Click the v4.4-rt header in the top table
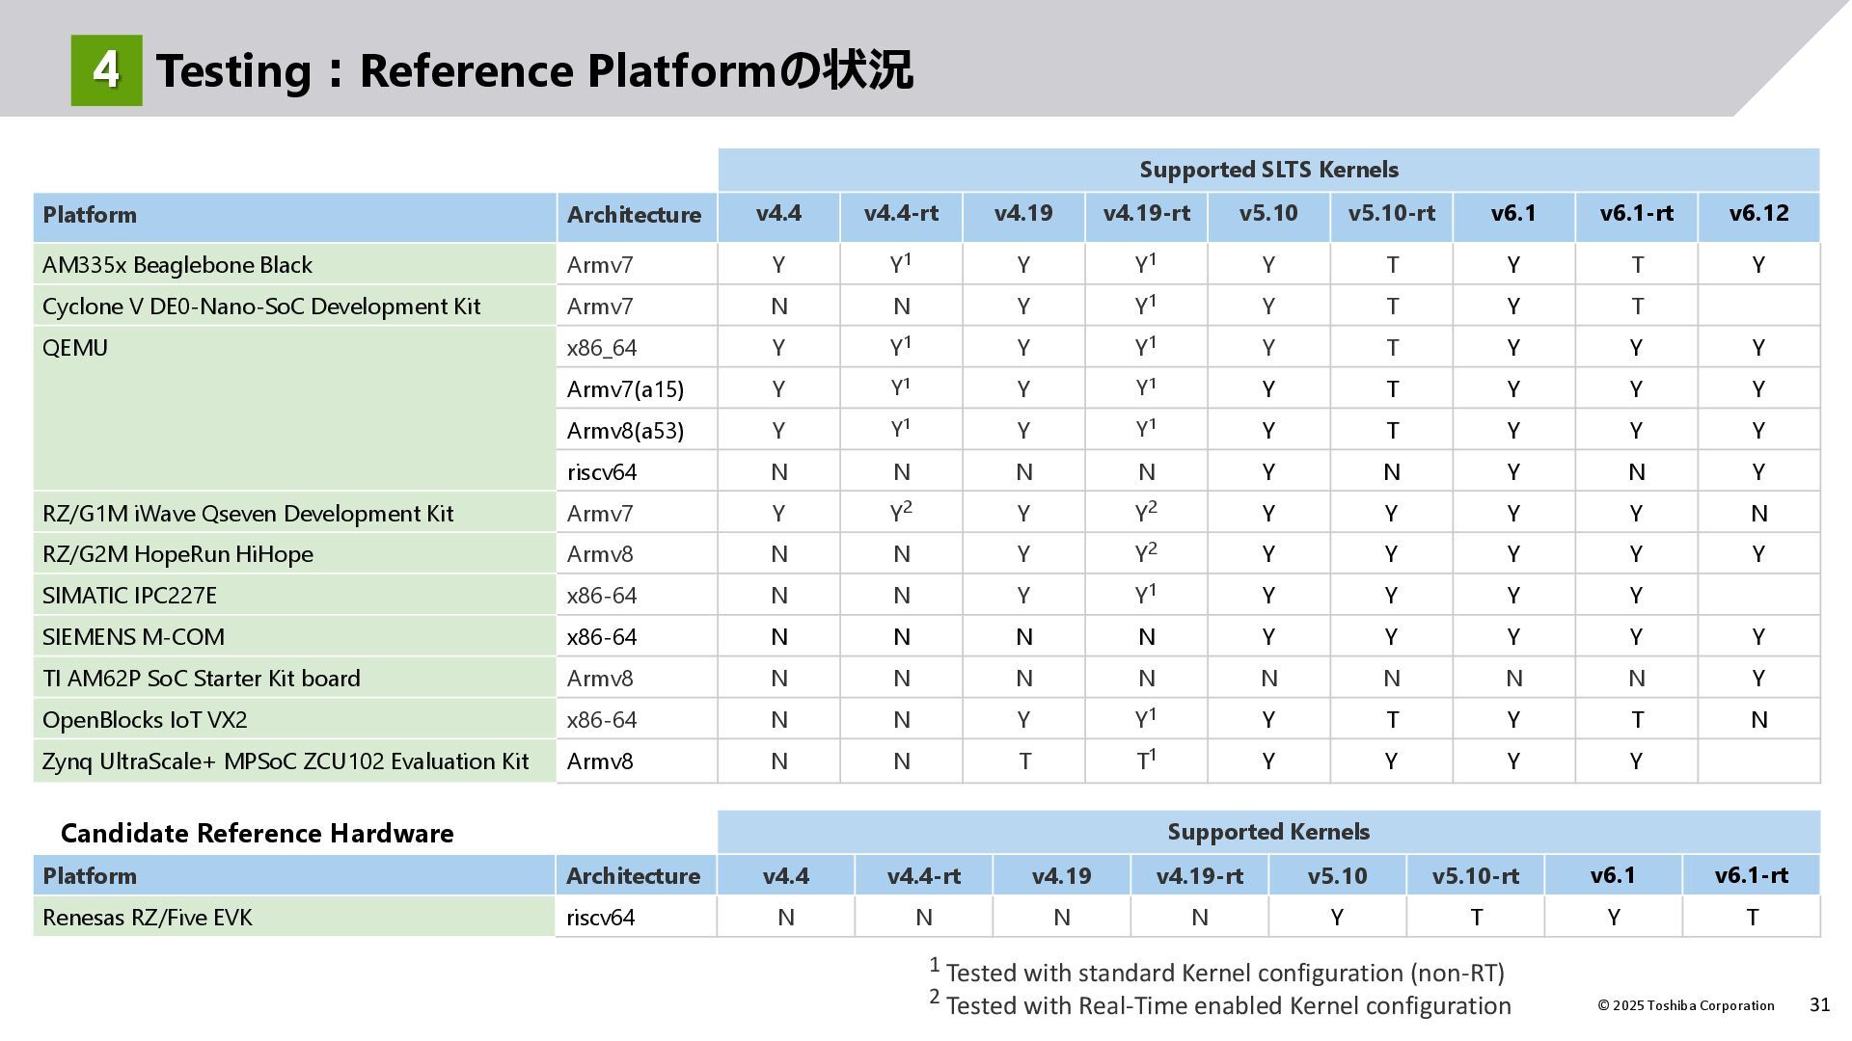This screenshot has height=1041, width=1852. coord(901,214)
